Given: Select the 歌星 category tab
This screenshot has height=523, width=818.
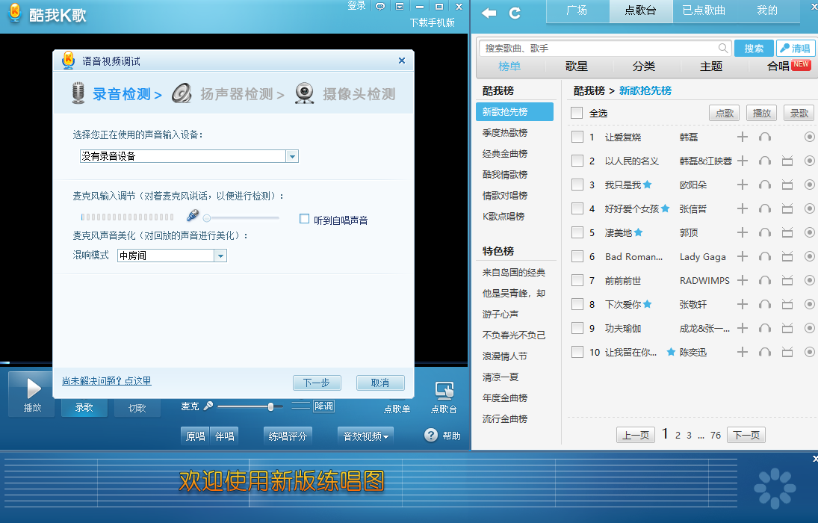Looking at the screenshot, I should tap(576, 66).
